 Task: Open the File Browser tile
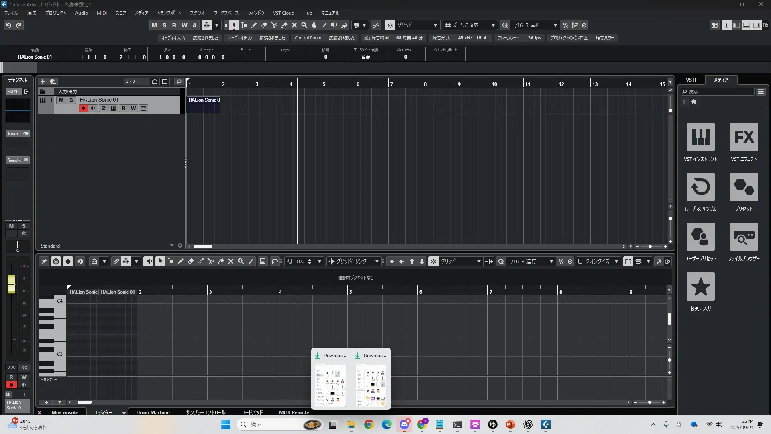[x=744, y=237]
